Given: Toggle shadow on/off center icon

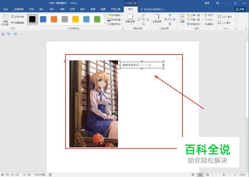Looking at the screenshot, I should [x=143, y=20].
